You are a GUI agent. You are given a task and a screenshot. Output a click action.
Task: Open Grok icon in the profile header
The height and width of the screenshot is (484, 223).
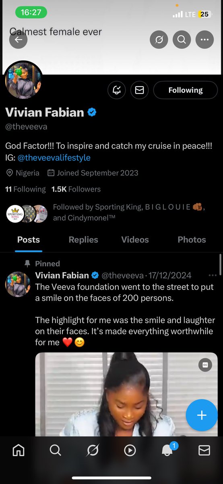pyautogui.click(x=159, y=40)
